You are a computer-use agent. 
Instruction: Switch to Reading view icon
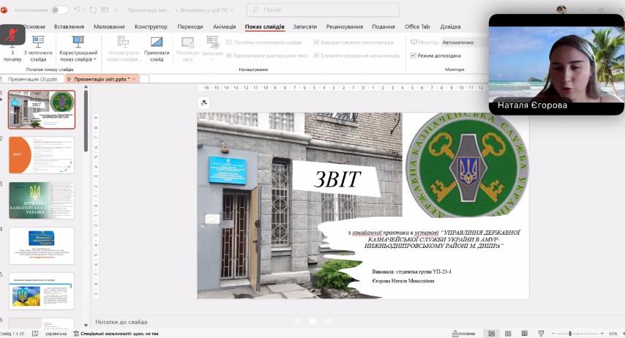coord(525,334)
